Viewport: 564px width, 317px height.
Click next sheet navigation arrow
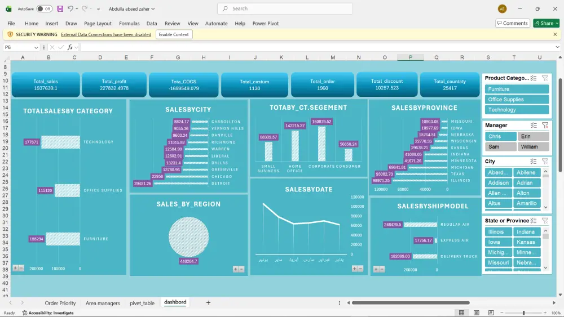click(23, 302)
